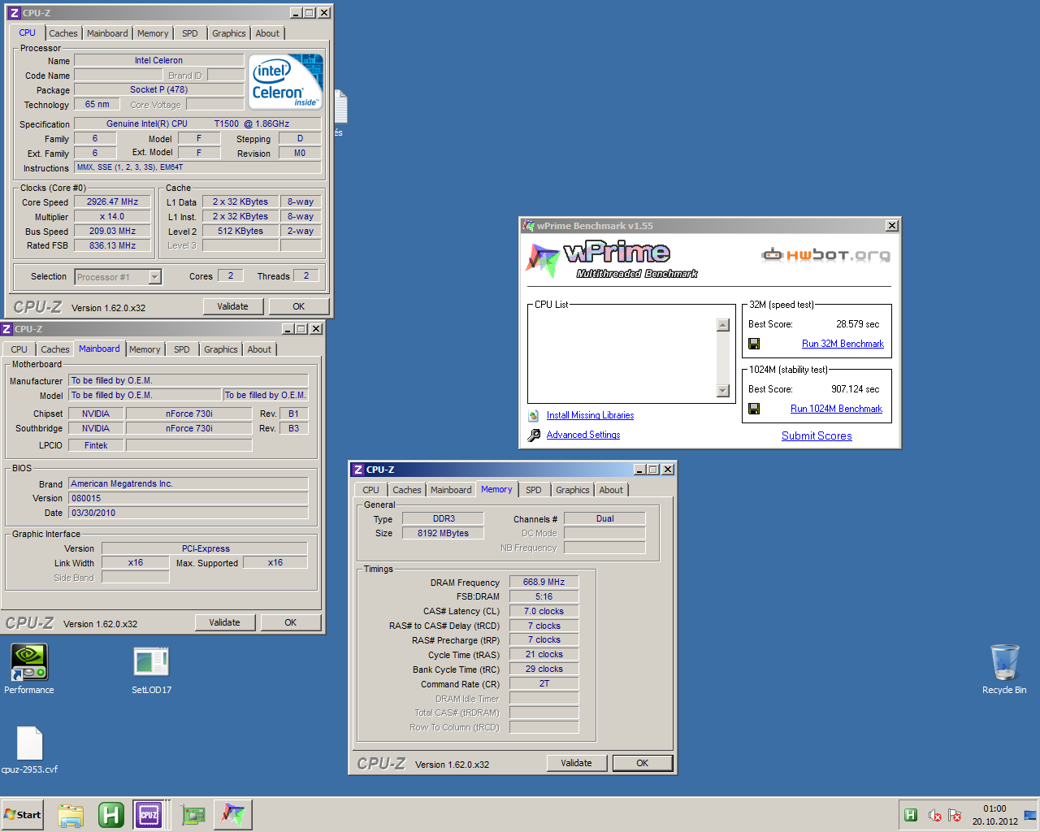Switch to wPrime via taskbar icon
The width and height of the screenshot is (1040, 832).
(x=233, y=814)
